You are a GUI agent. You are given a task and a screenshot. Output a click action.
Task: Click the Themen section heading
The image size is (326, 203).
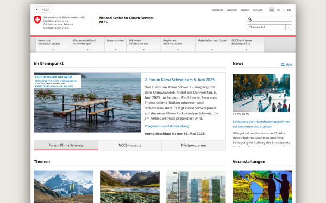pyautogui.click(x=42, y=161)
